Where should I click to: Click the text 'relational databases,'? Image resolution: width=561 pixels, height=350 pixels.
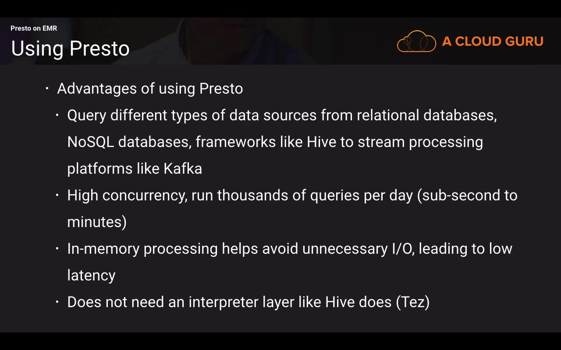pyautogui.click(x=426, y=115)
